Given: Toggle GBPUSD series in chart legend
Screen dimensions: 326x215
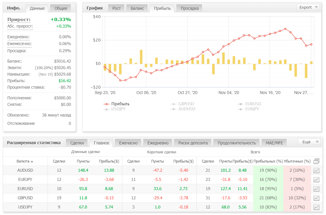Looking at the screenshot, I should click(x=182, y=104).
